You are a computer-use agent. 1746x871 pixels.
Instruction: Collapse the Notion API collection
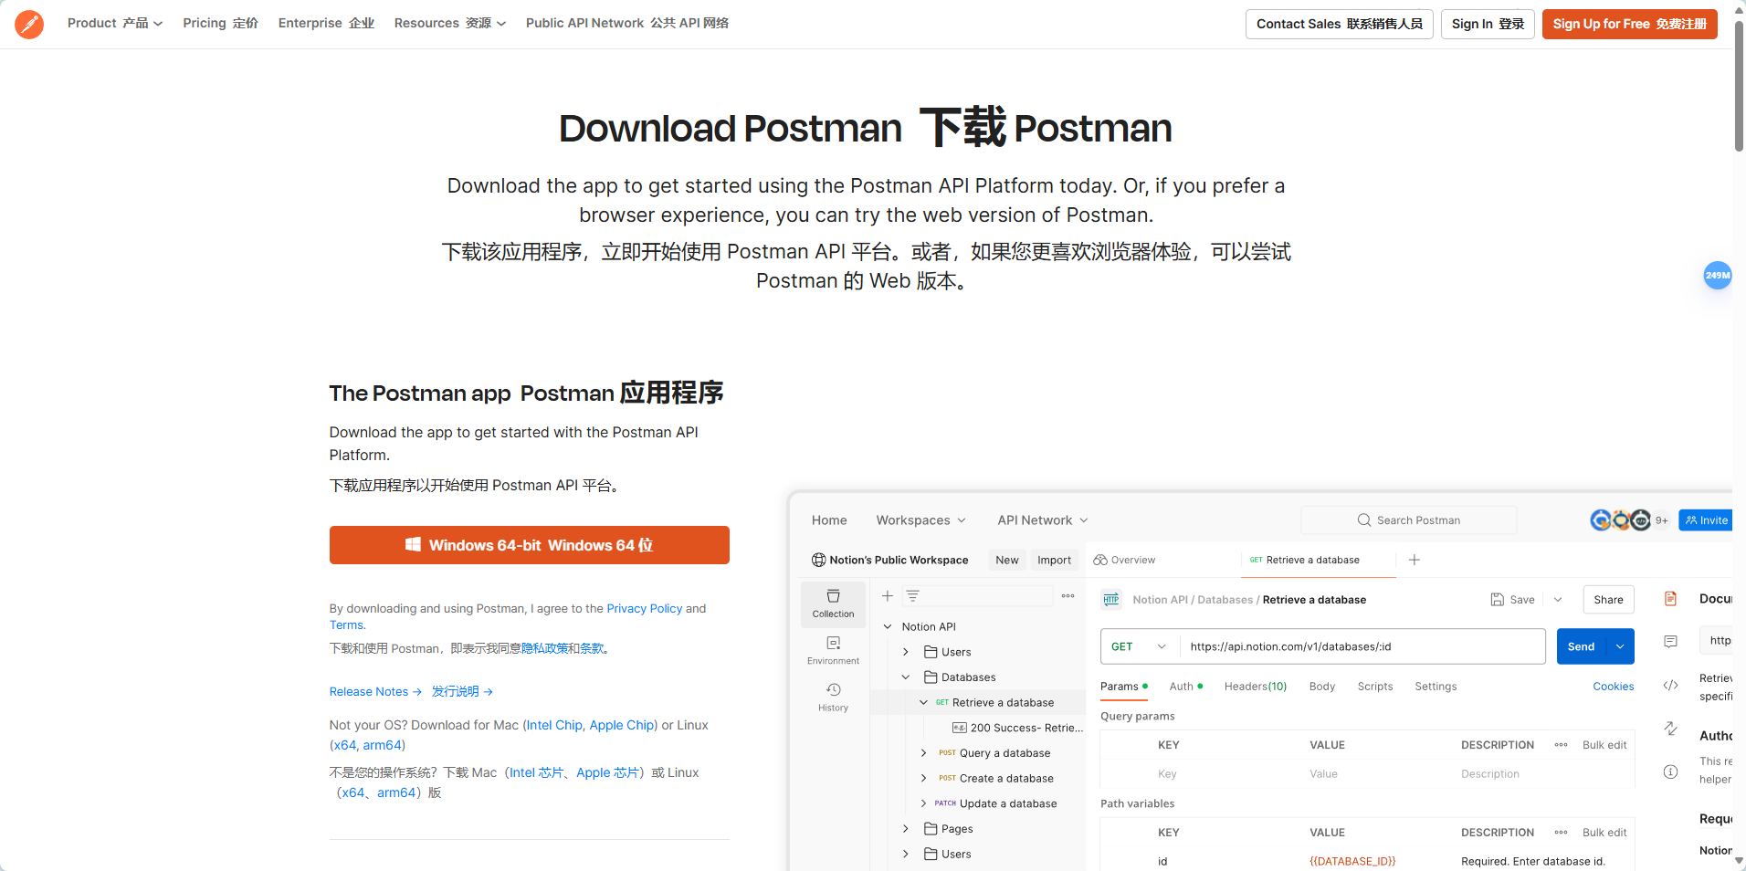888,626
